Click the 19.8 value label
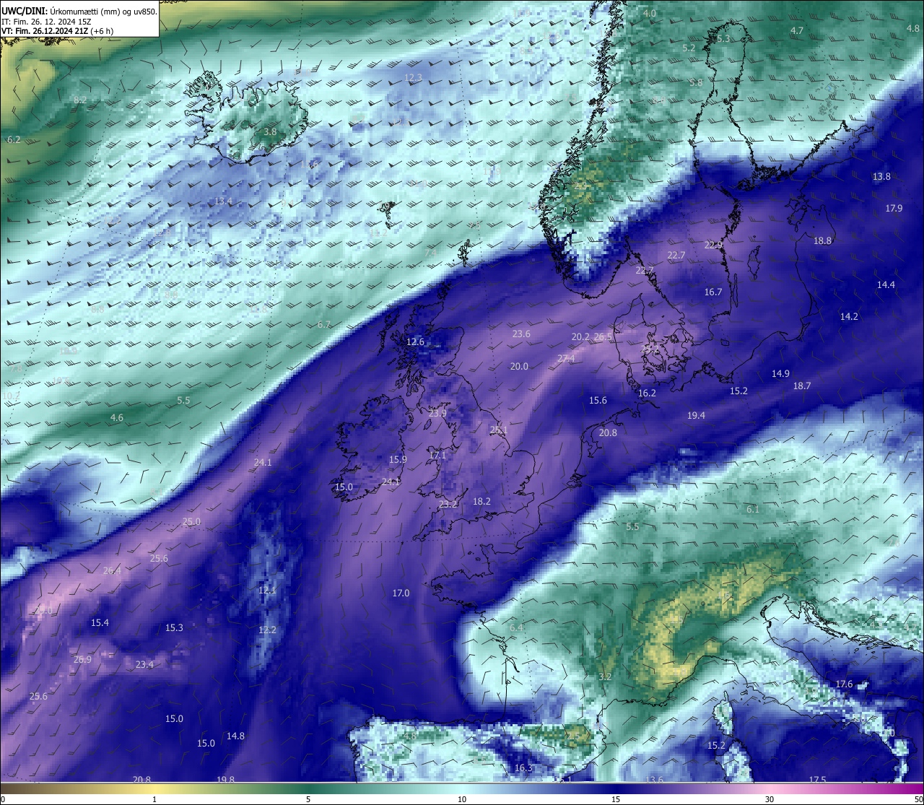The image size is (924, 805). pyautogui.click(x=225, y=780)
